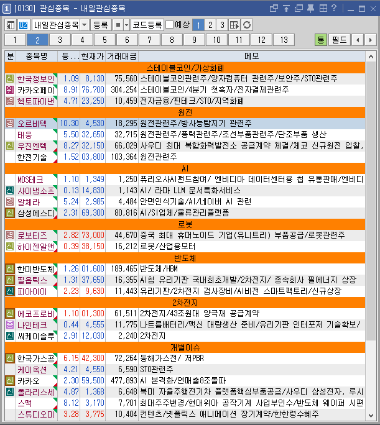The image size is (380, 425).
Task: Click the refresh icon in toolbar
Action: [247, 25]
